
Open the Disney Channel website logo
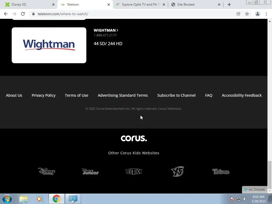point(47,171)
